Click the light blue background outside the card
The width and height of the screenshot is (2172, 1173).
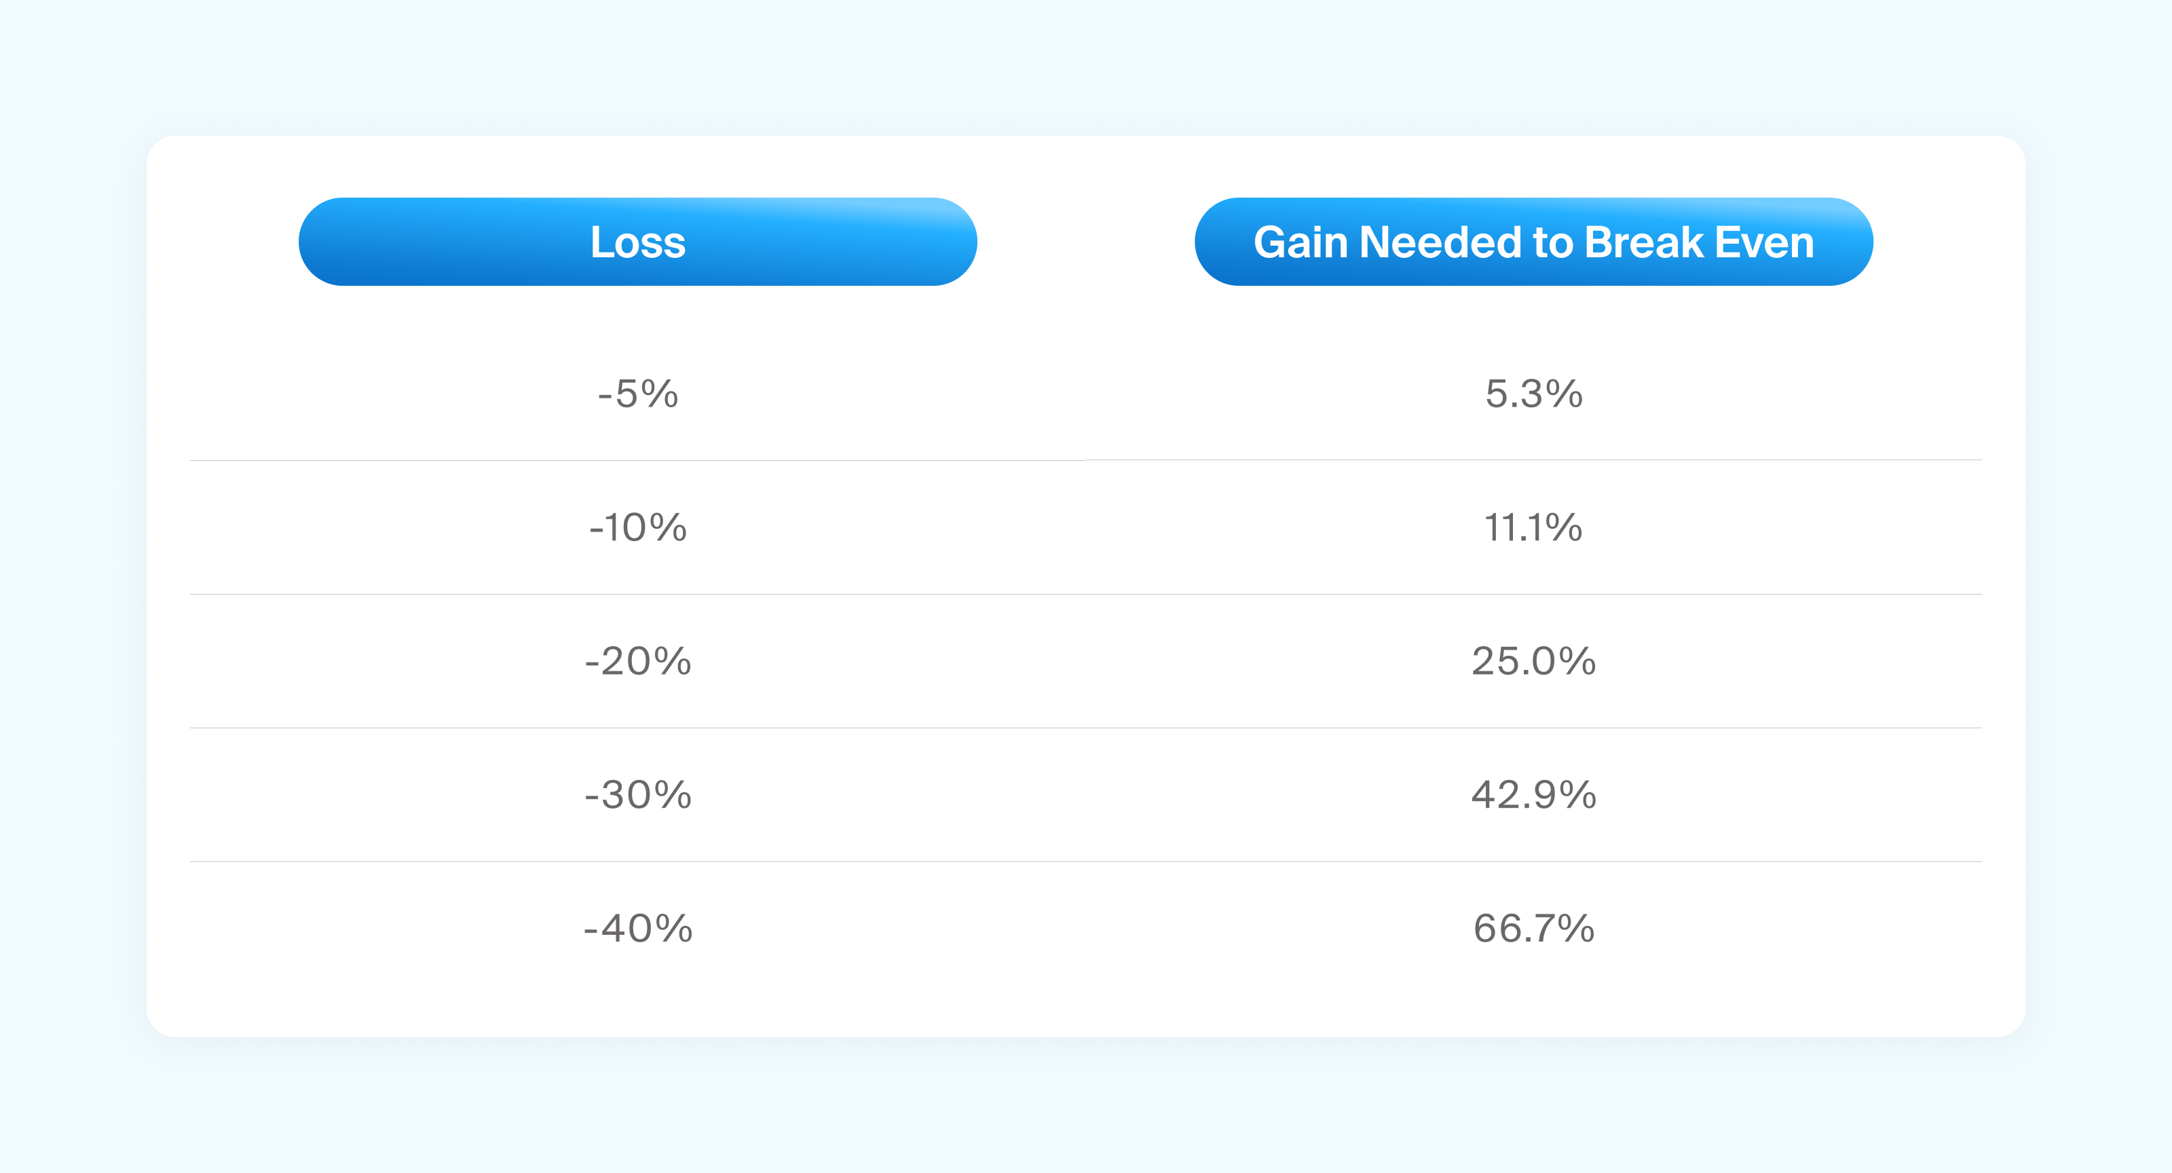(x=1086, y=67)
